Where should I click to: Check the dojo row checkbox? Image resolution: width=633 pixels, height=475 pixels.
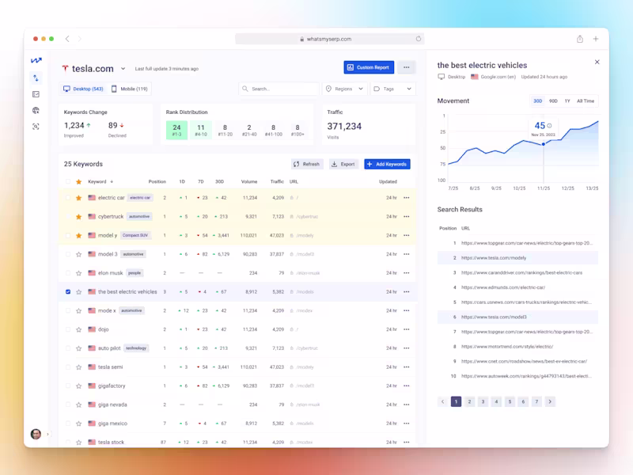68,329
